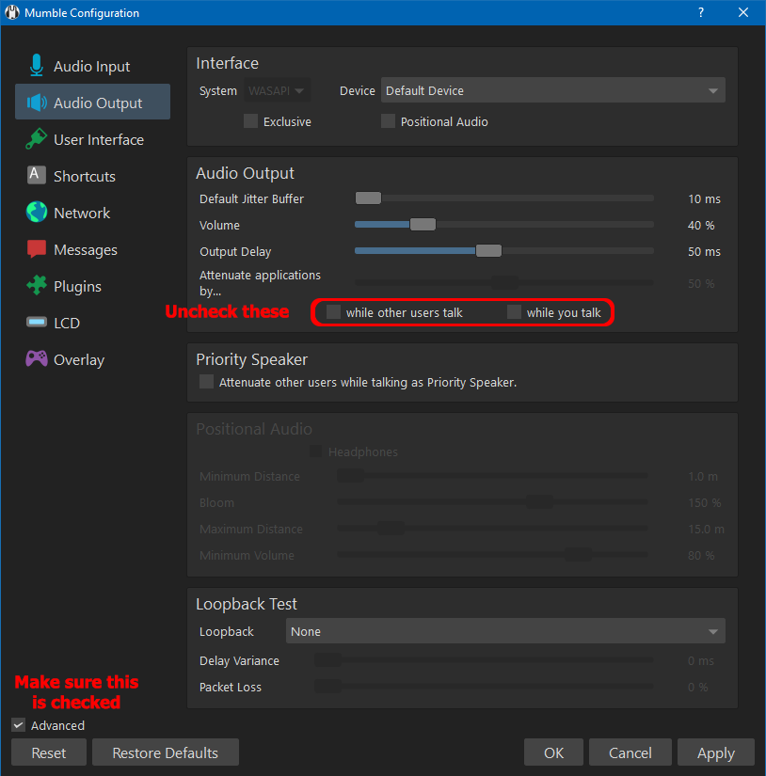Open the Loopback dropdown set to None
The width and height of the screenshot is (766, 776).
click(x=504, y=631)
